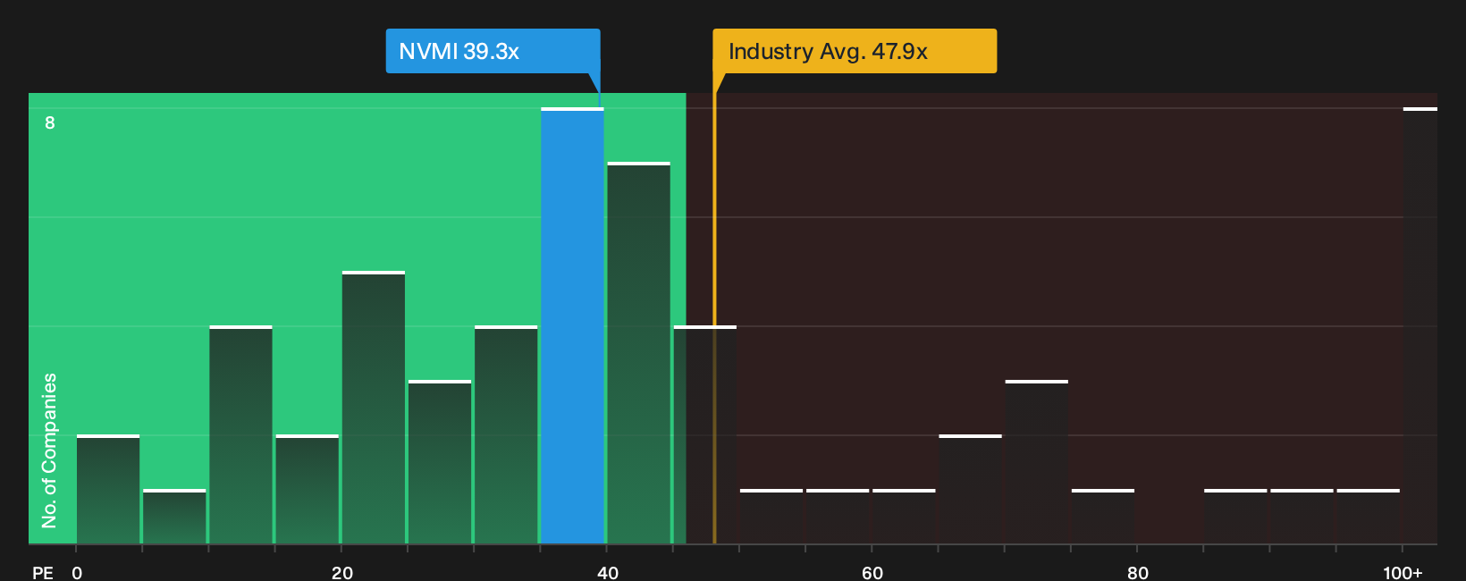Click the histogram bar for PE 5-10
The image size is (1466, 581).
point(174,517)
